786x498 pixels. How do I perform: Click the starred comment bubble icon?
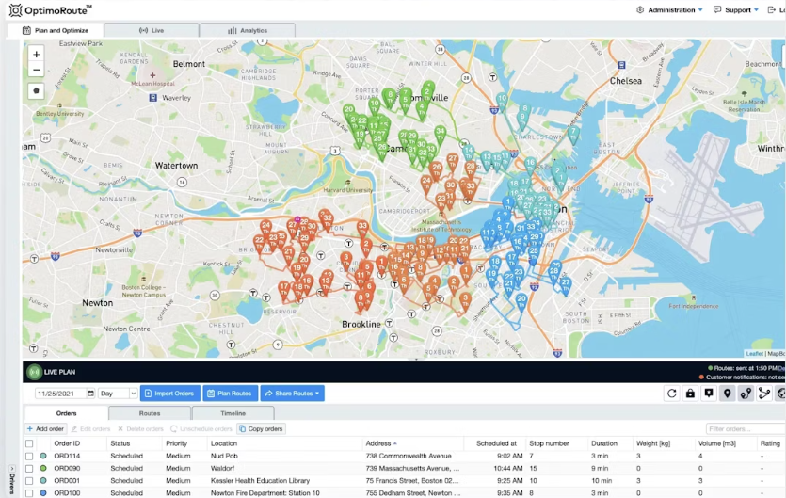[709, 394]
